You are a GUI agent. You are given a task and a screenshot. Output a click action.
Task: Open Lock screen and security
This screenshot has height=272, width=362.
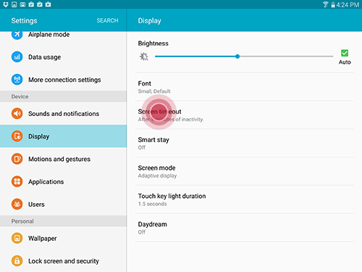click(63, 261)
